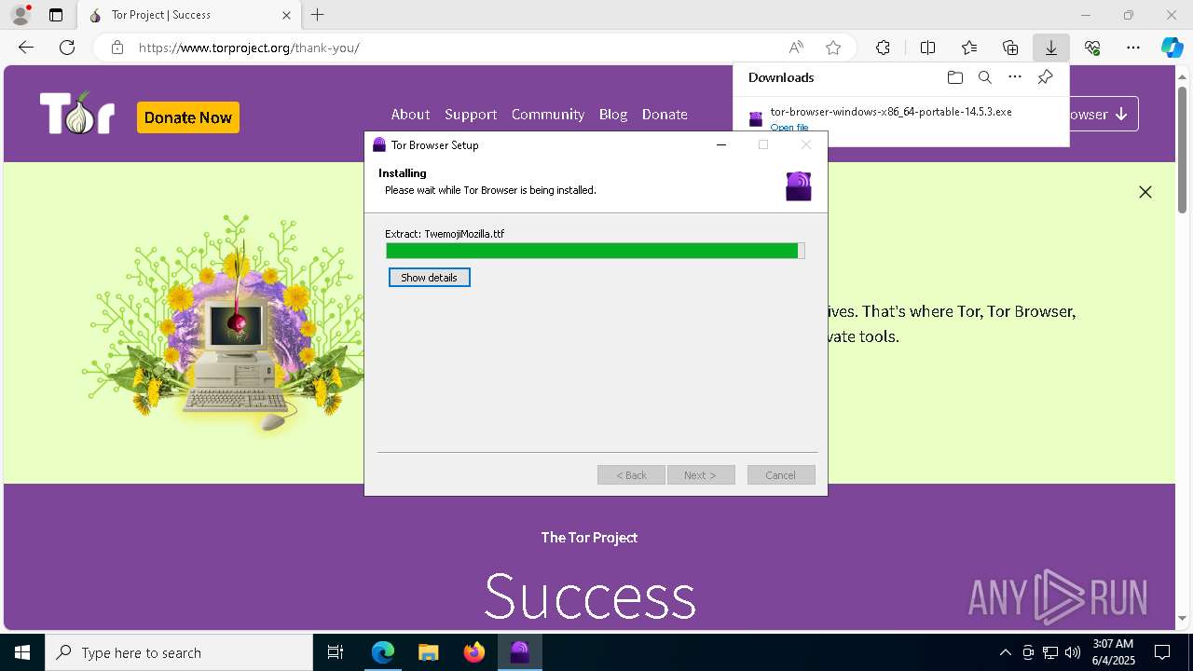Screen dimensions: 1193x671
Task: Open the Blog menu item
Action: [613, 114]
